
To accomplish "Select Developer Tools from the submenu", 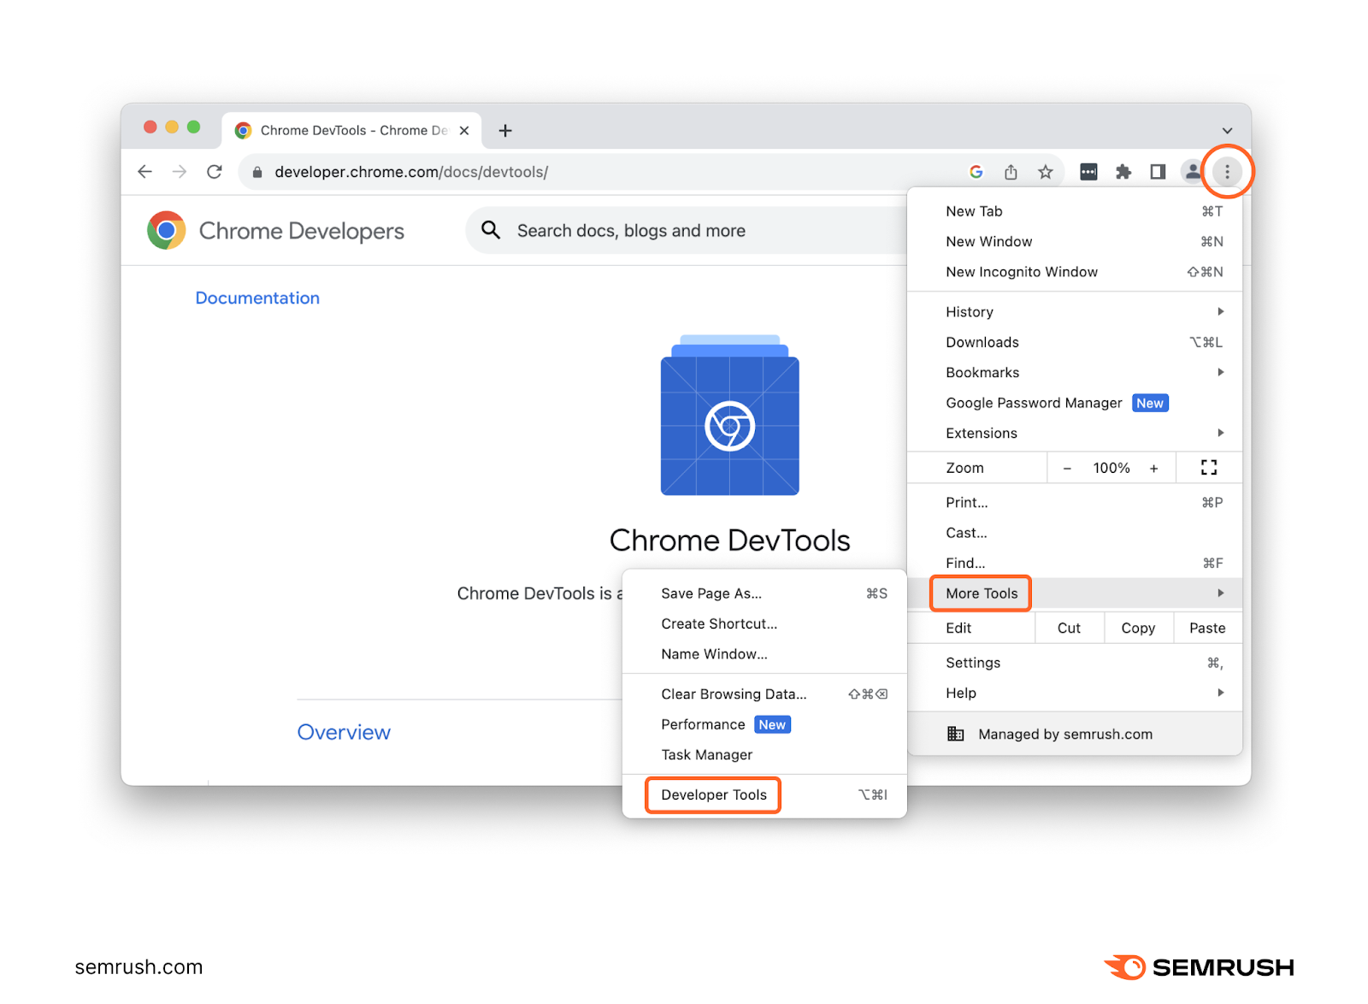I will point(713,794).
